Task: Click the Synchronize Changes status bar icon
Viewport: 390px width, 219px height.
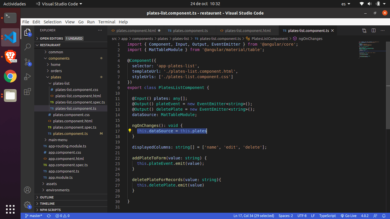Action: (x=49, y=216)
